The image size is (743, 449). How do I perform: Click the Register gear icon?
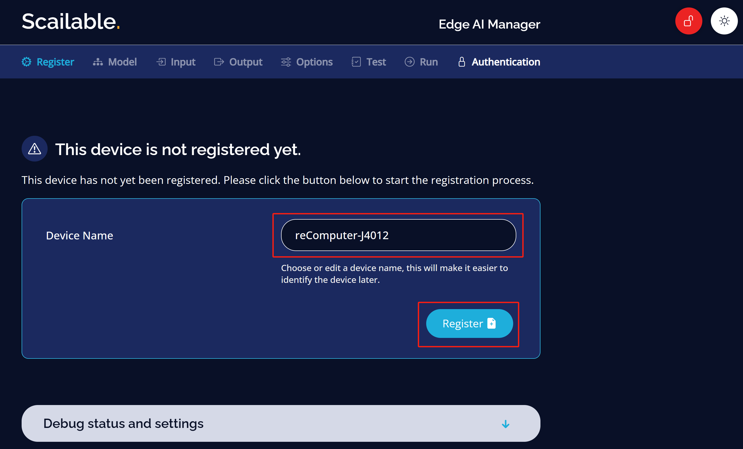pyautogui.click(x=27, y=62)
